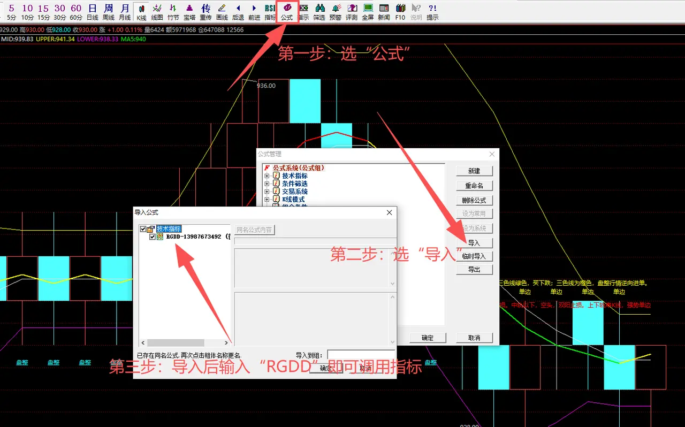Click the 筛选 binoculars filter icon
Screen dimensions: 685x427
click(319, 11)
